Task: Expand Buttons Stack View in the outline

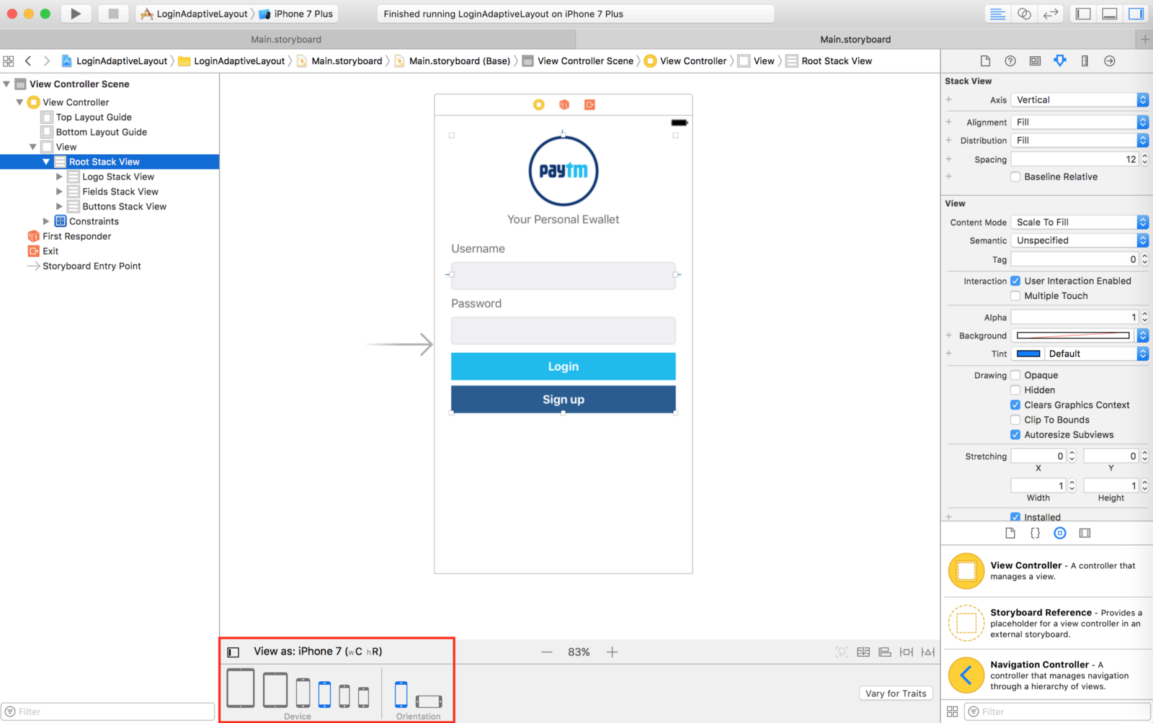Action: [59, 207]
